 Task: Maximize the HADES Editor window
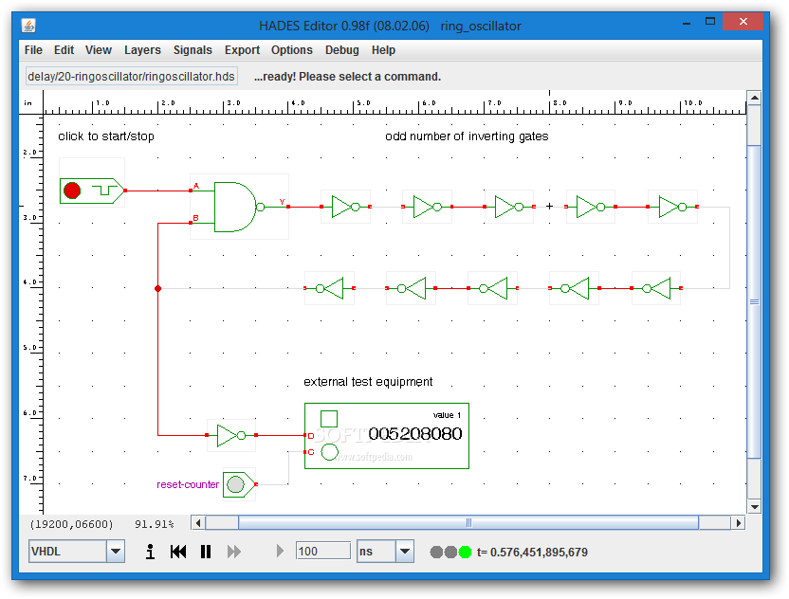[x=710, y=22]
